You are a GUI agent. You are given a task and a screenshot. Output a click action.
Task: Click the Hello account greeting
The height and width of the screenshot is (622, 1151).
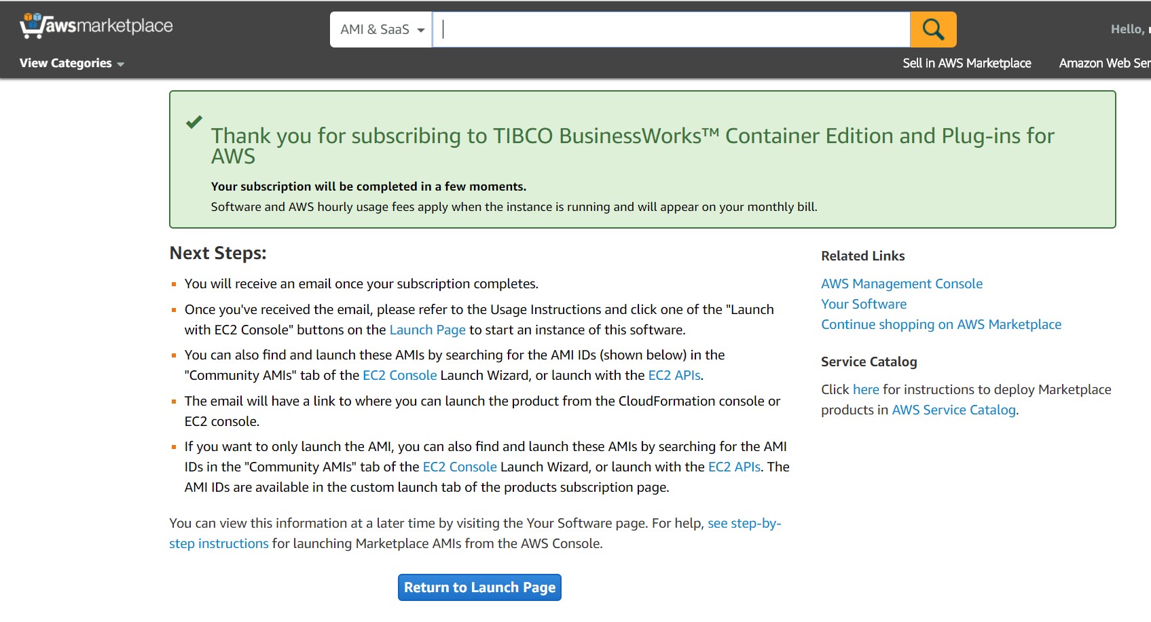(x=1129, y=29)
